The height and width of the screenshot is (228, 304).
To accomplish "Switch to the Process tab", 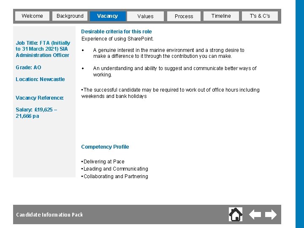I will [184, 16].
